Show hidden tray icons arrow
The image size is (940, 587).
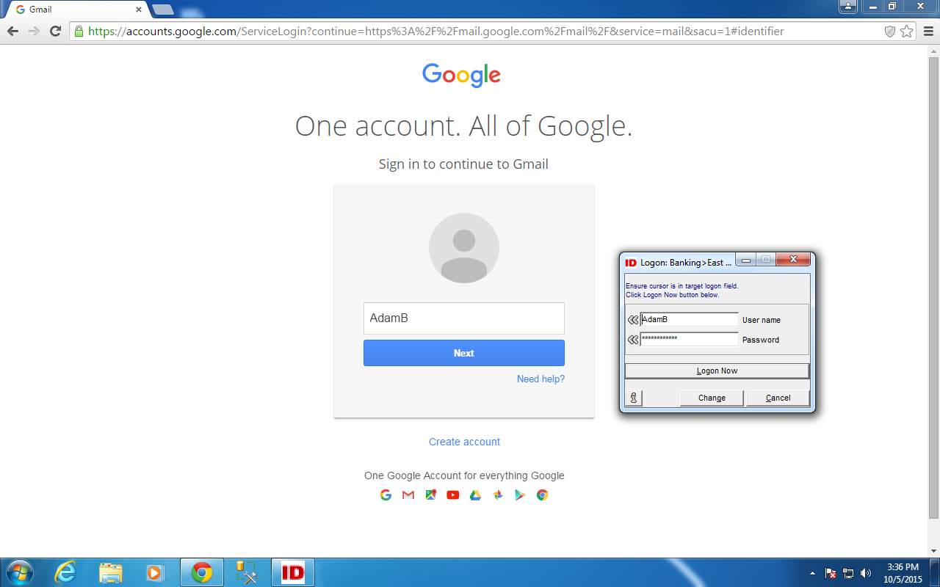click(x=812, y=573)
